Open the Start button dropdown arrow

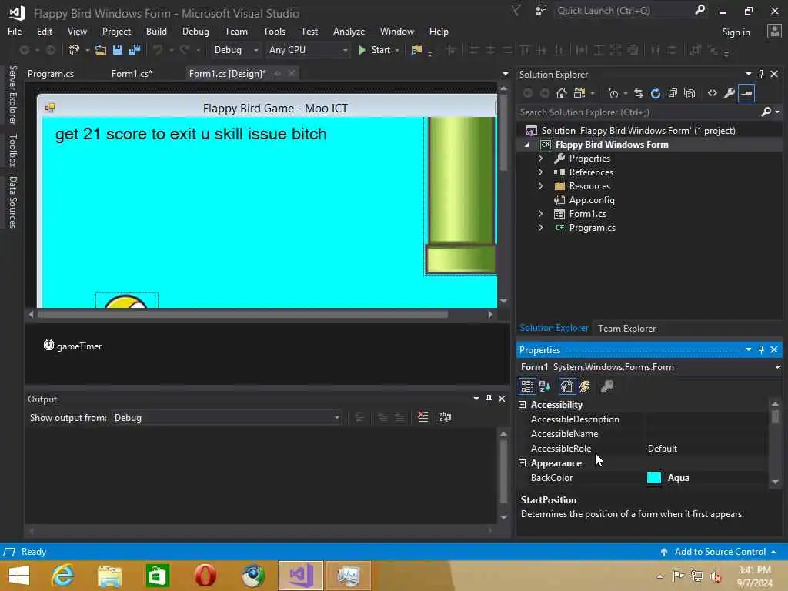tap(397, 50)
